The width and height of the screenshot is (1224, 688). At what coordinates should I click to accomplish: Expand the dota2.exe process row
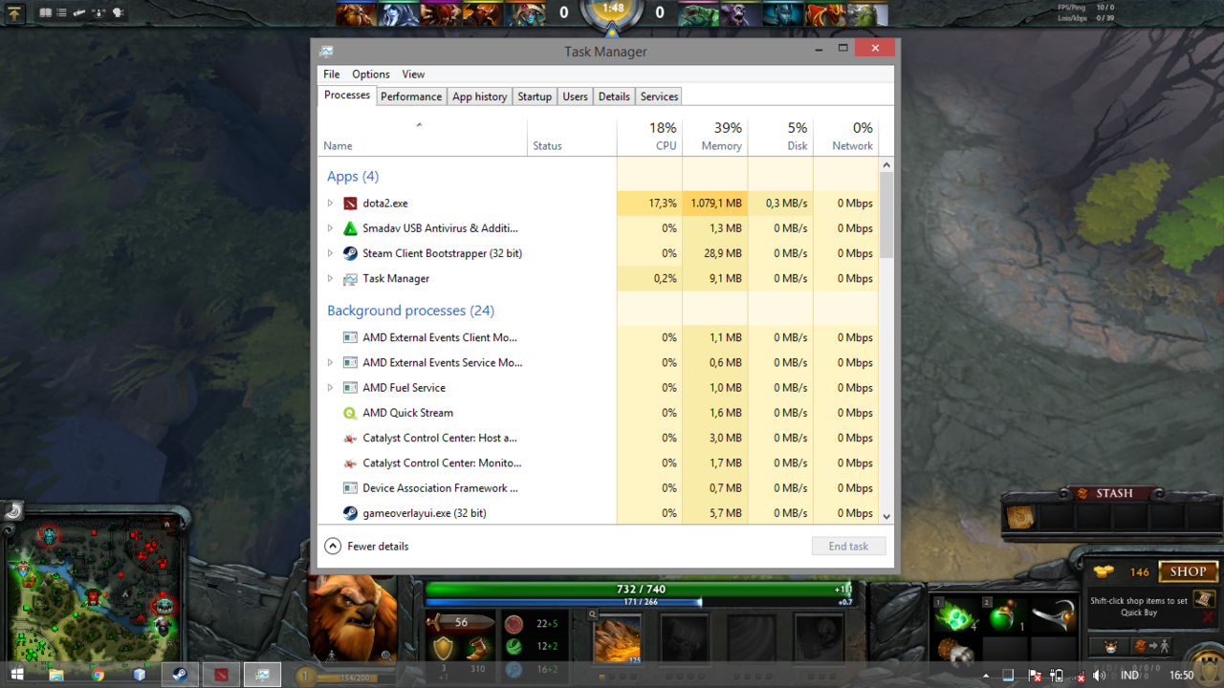[x=330, y=204]
